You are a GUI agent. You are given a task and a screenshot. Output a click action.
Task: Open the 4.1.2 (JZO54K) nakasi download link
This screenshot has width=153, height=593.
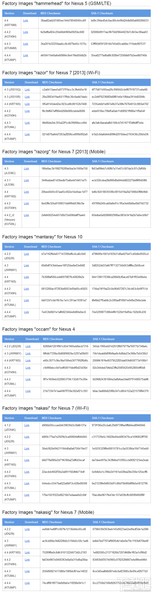pyautogui.click(x=27, y=425)
